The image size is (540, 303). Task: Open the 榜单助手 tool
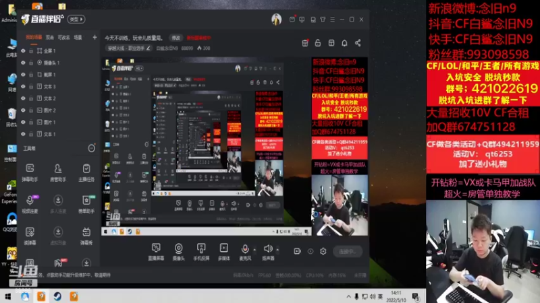pos(86,204)
